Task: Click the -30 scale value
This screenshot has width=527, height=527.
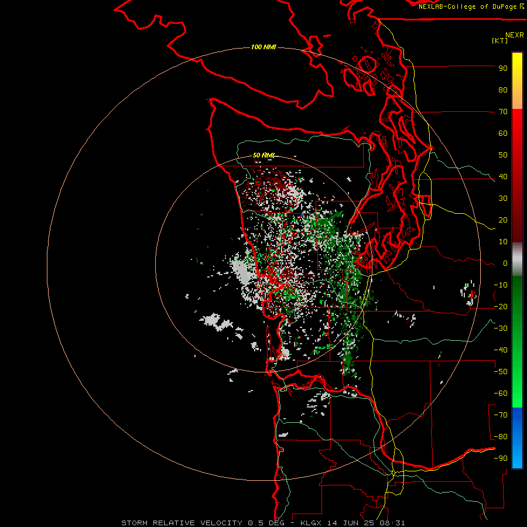Action: point(501,328)
